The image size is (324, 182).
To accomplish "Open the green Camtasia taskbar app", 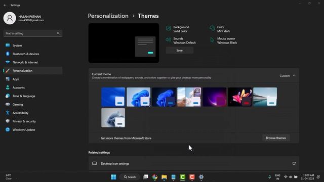I will pyautogui.click(x=183, y=177).
